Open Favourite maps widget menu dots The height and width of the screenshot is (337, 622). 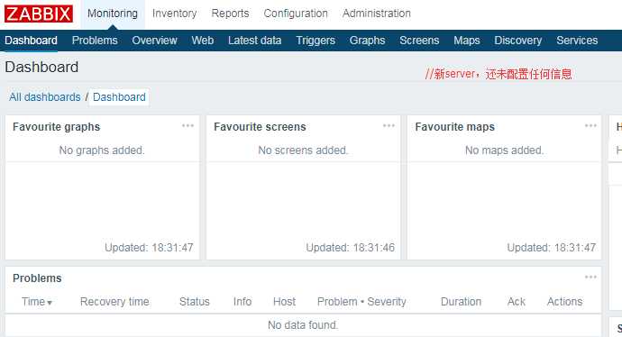590,125
